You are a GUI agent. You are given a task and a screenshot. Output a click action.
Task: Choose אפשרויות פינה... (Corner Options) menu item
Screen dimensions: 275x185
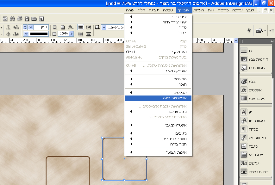pyautogui.click(x=158, y=98)
